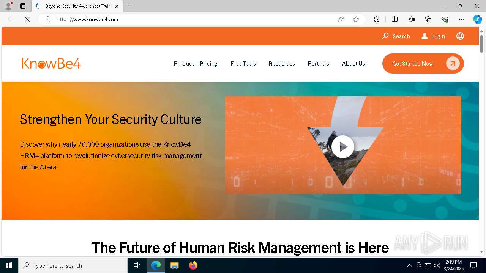Open the Copilot sidebar

(x=477, y=19)
